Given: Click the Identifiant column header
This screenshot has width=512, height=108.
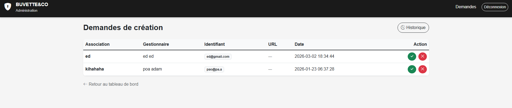Looking at the screenshot, I should (x=215, y=44).
